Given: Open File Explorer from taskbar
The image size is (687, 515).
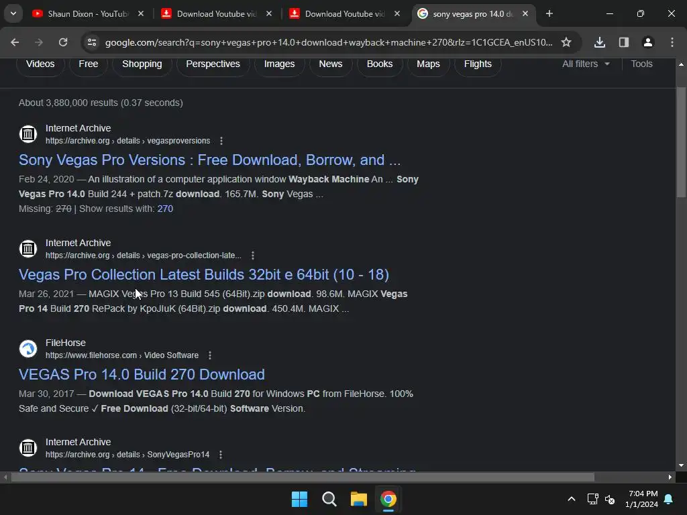Looking at the screenshot, I should point(359,499).
